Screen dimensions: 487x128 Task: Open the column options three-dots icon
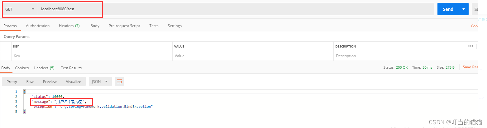[470, 46]
